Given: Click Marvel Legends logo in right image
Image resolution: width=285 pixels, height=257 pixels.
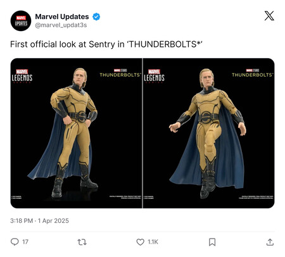Looking at the screenshot, I should 155,76.
